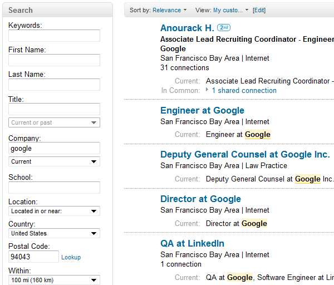The image size is (334, 285).
Task: Click the 1 connection text
Action: pyautogui.click(x=181, y=264)
